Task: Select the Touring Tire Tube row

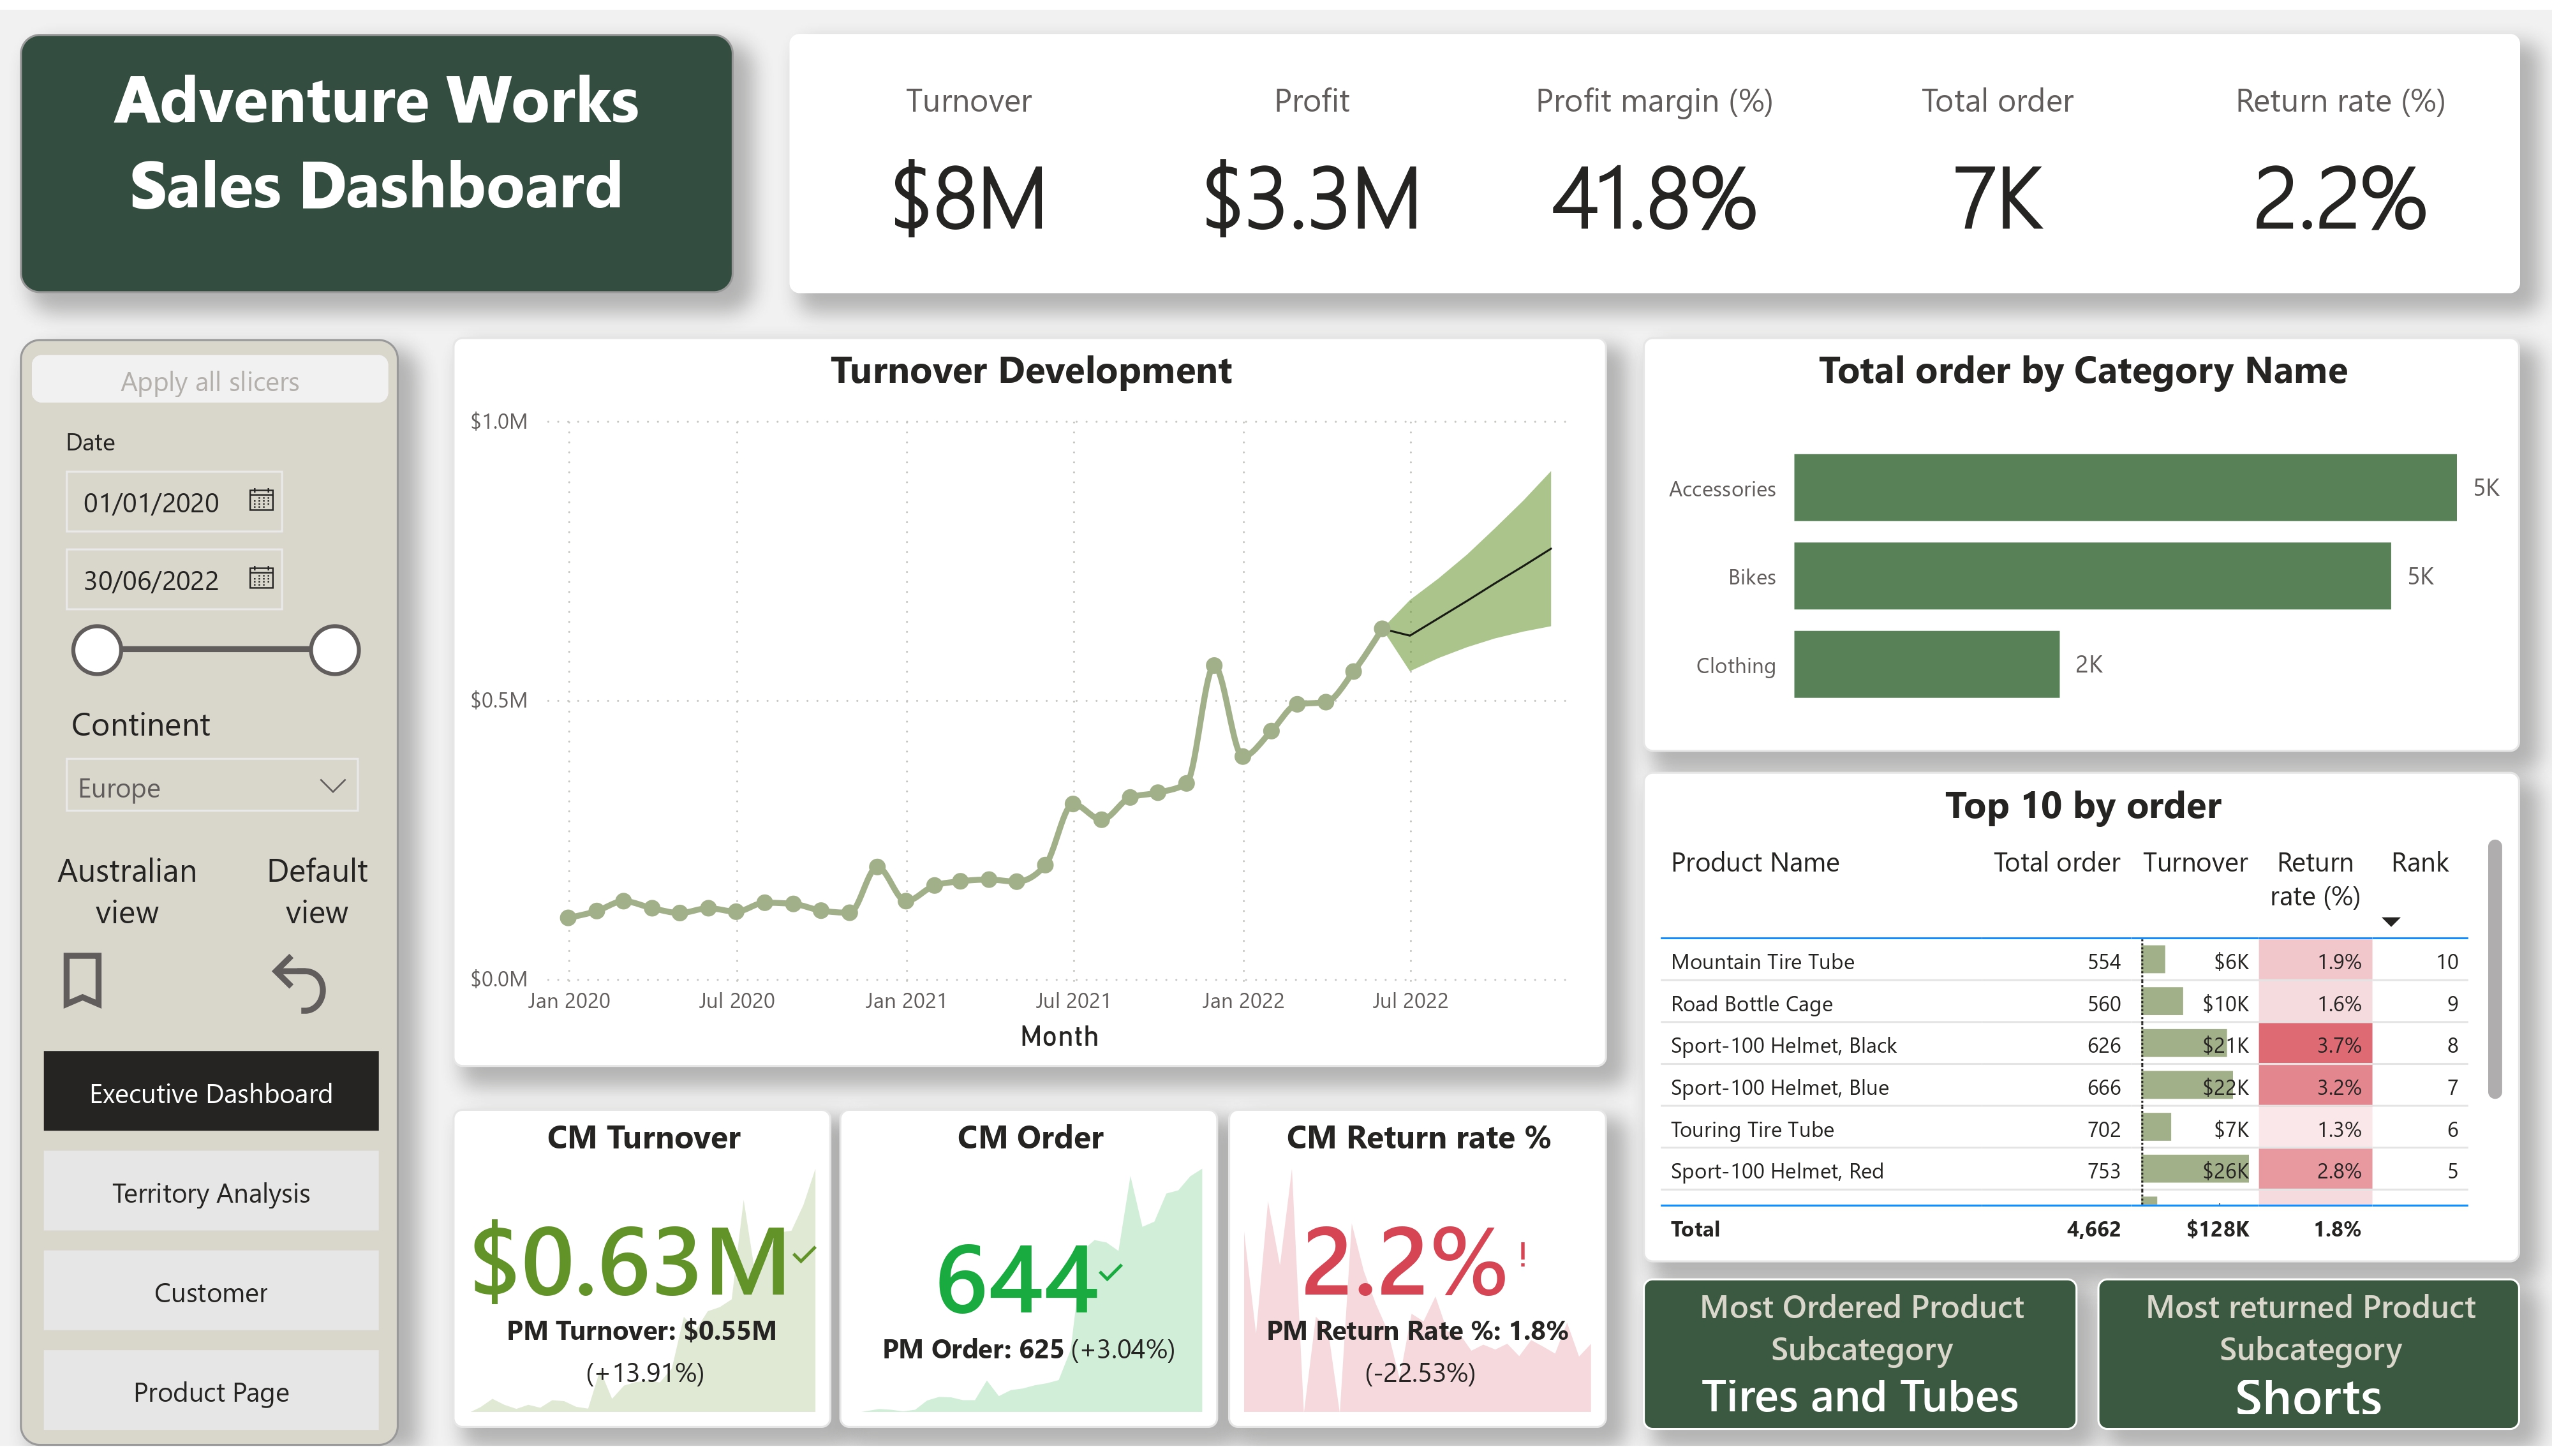Action: [x=2064, y=1129]
